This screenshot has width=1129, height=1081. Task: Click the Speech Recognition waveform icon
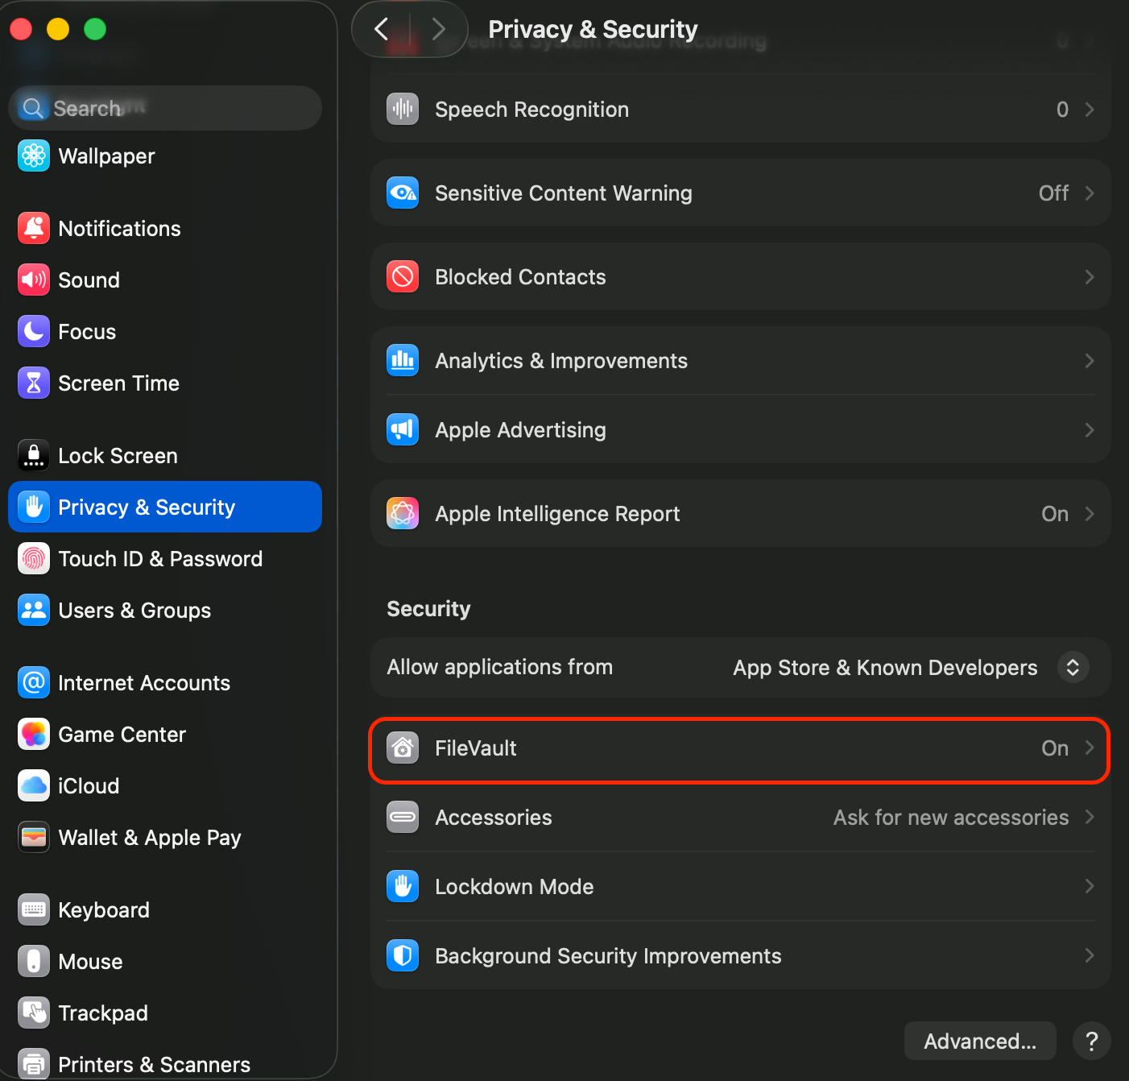(x=403, y=110)
